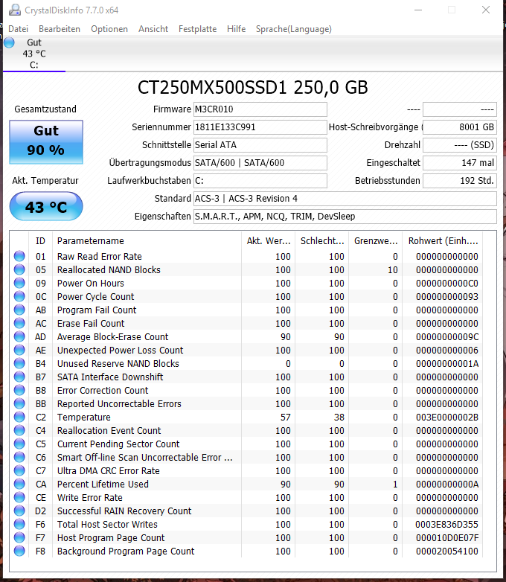Select the Smart Off-line Scan Uncorrectable Error row
506x582 pixels.
(248, 457)
